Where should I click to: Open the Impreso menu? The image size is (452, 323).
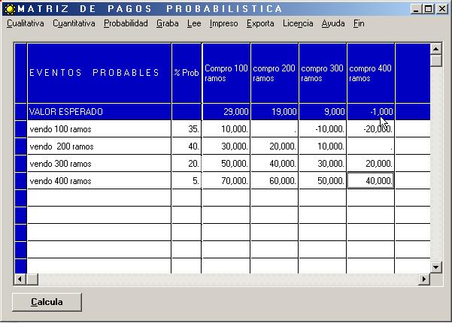223,23
